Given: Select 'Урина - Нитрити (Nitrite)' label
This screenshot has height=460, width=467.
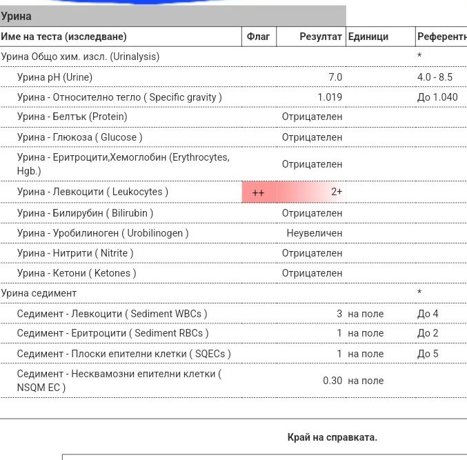Looking at the screenshot, I should (x=75, y=253).
